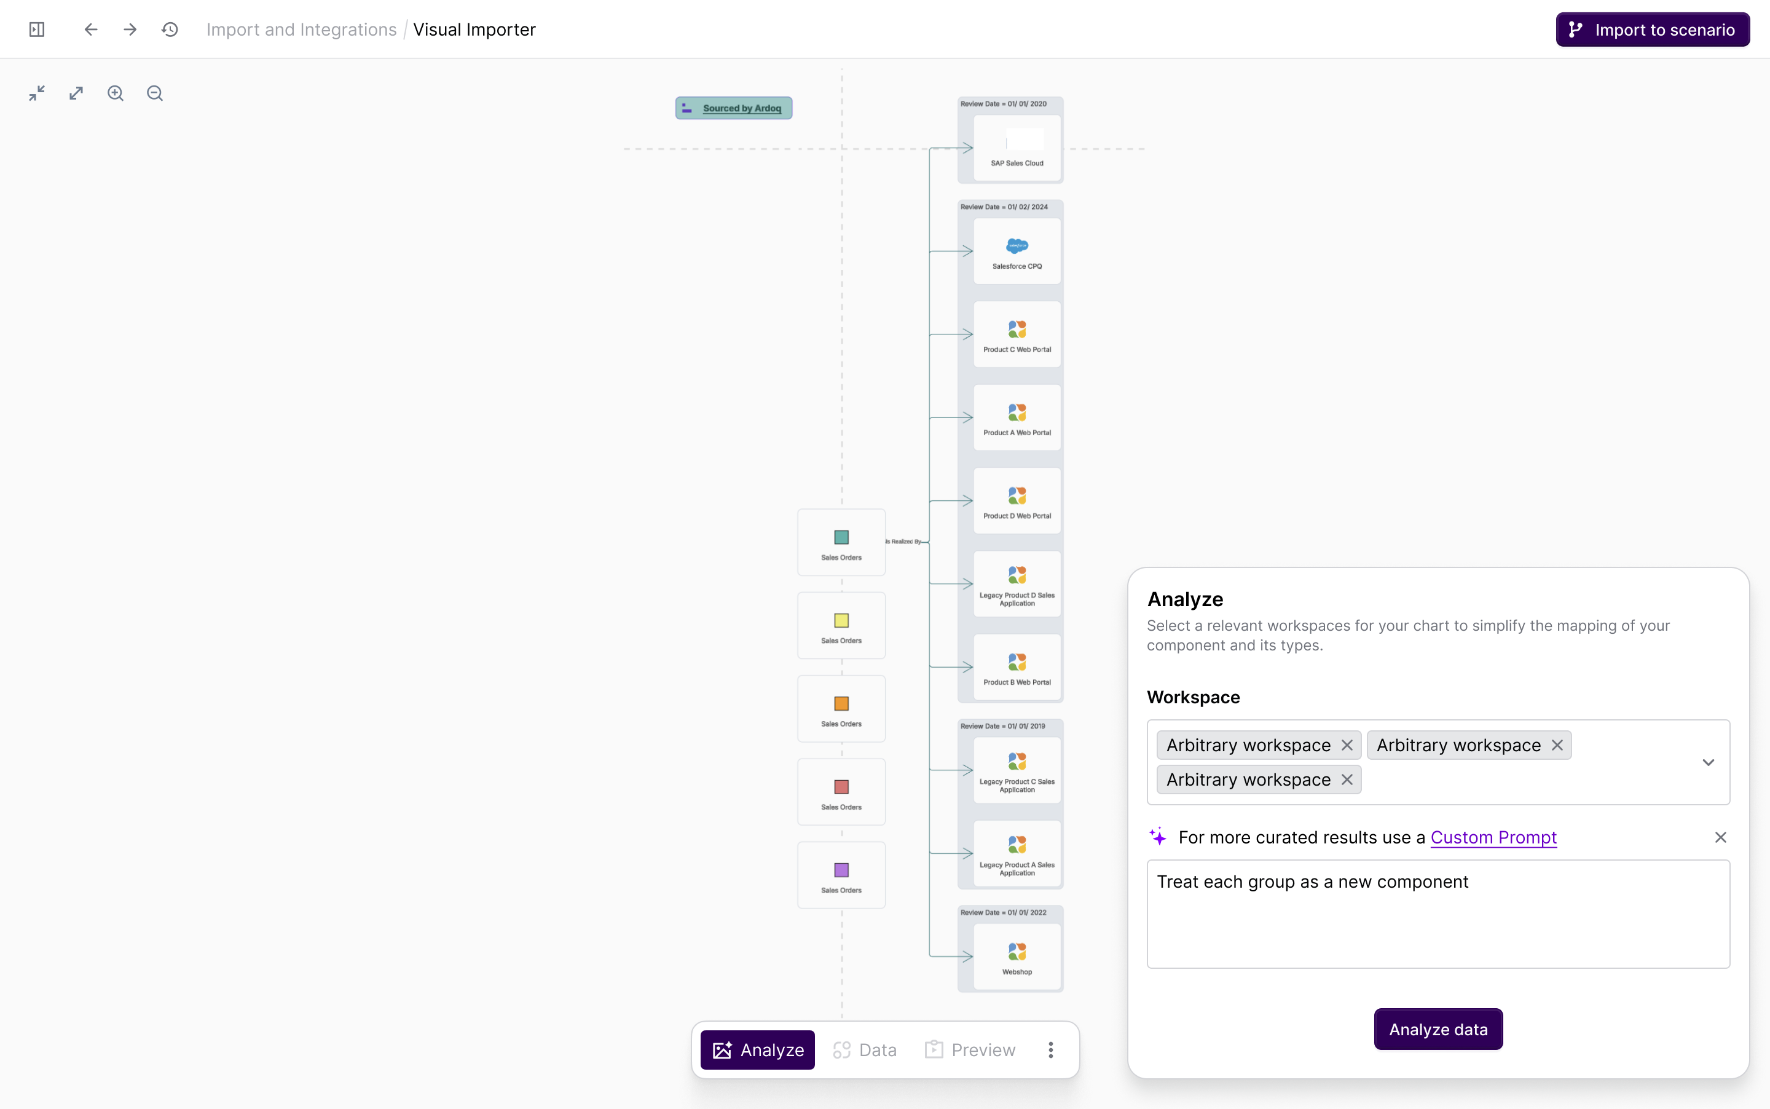The width and height of the screenshot is (1770, 1109).
Task: Click Import to scenario button
Action: tap(1652, 30)
